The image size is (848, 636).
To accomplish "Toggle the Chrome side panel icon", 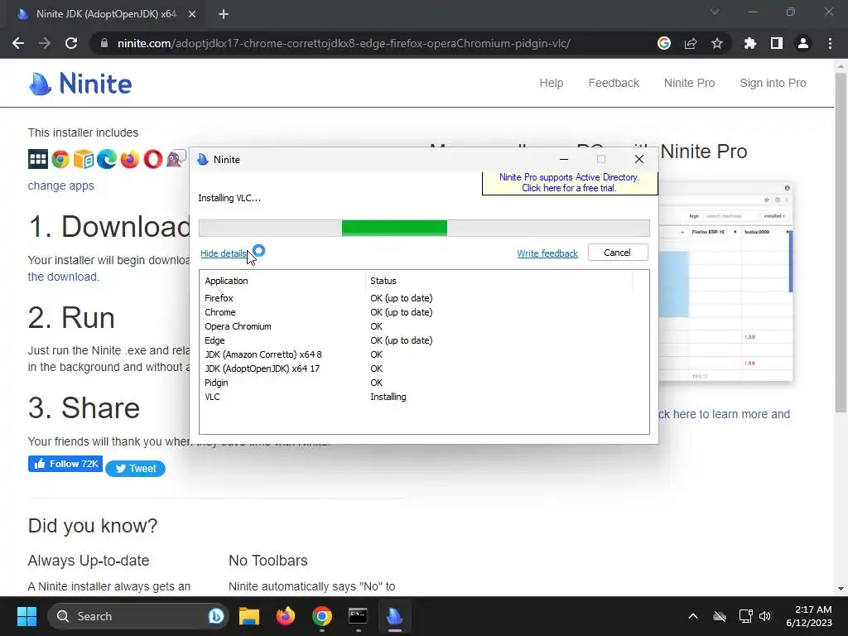I will pyautogui.click(x=777, y=43).
